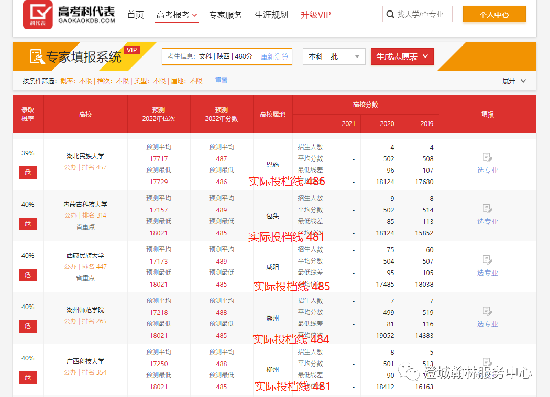The image size is (550, 397).
Task: Click the 个人中心 button
Action: coord(494,14)
